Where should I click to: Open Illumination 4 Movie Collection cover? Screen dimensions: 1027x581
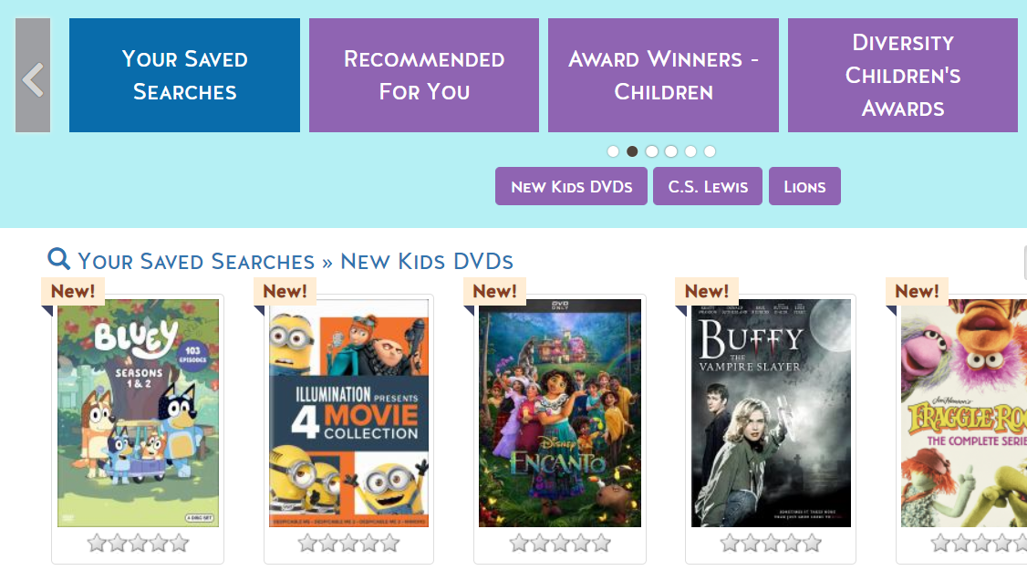click(348, 412)
